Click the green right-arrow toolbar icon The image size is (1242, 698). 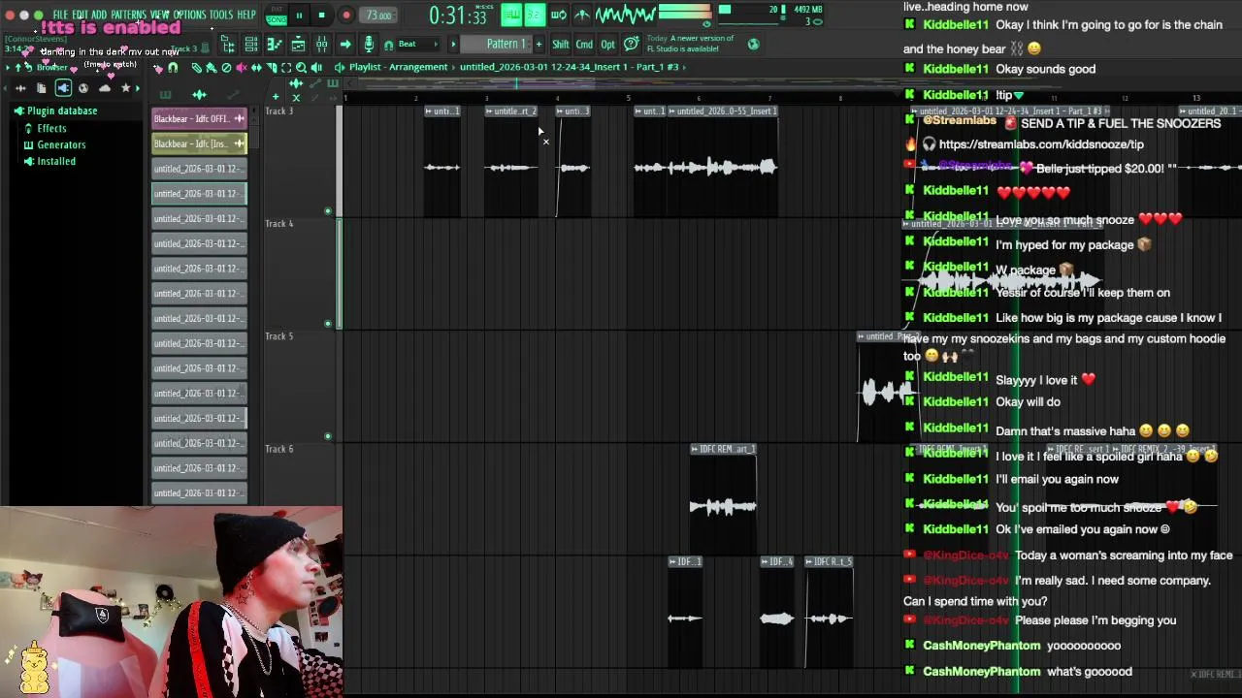[344, 44]
